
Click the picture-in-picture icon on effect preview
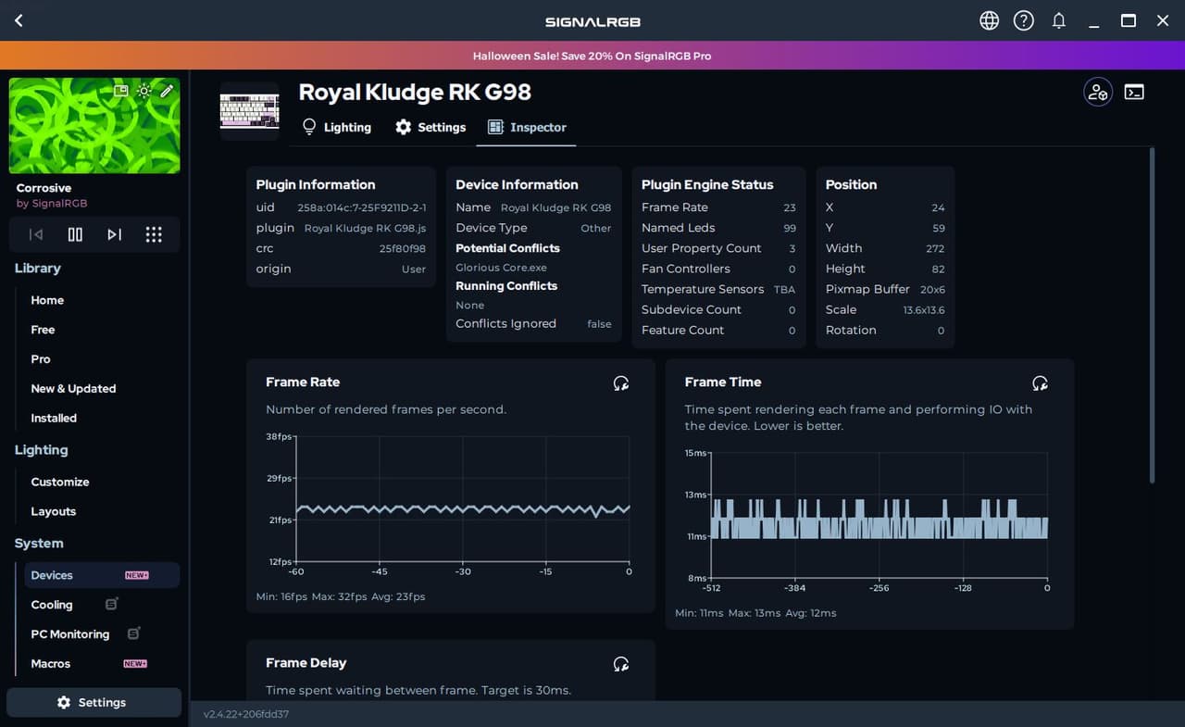[120, 91]
